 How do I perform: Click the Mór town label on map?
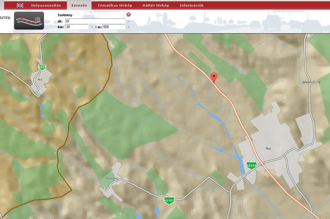(269, 148)
